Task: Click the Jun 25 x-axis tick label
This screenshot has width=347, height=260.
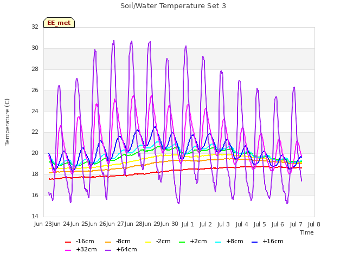Action: (x=80, y=224)
